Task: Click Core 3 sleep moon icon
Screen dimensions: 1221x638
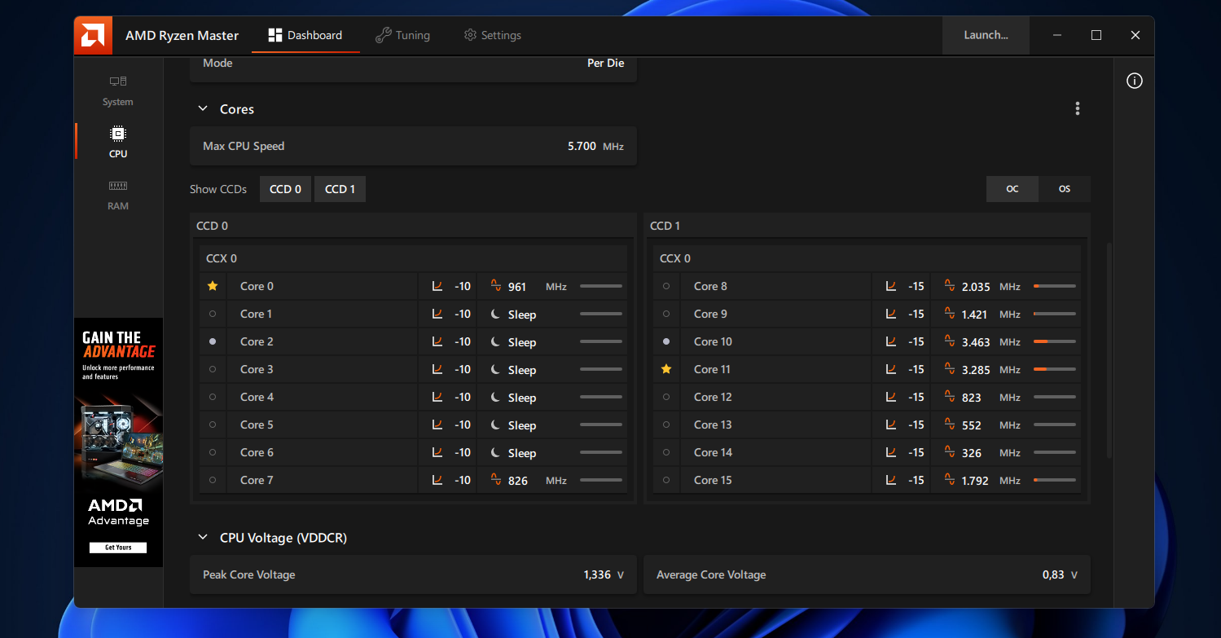Action: pos(495,369)
